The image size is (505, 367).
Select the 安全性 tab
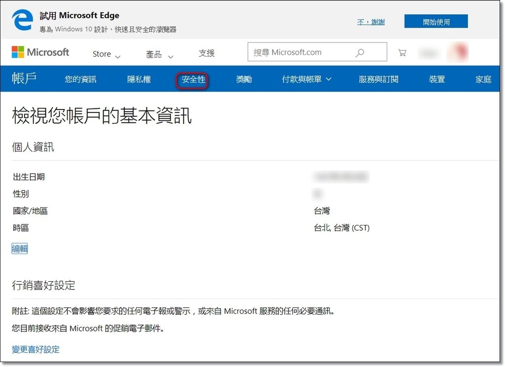pyautogui.click(x=193, y=79)
